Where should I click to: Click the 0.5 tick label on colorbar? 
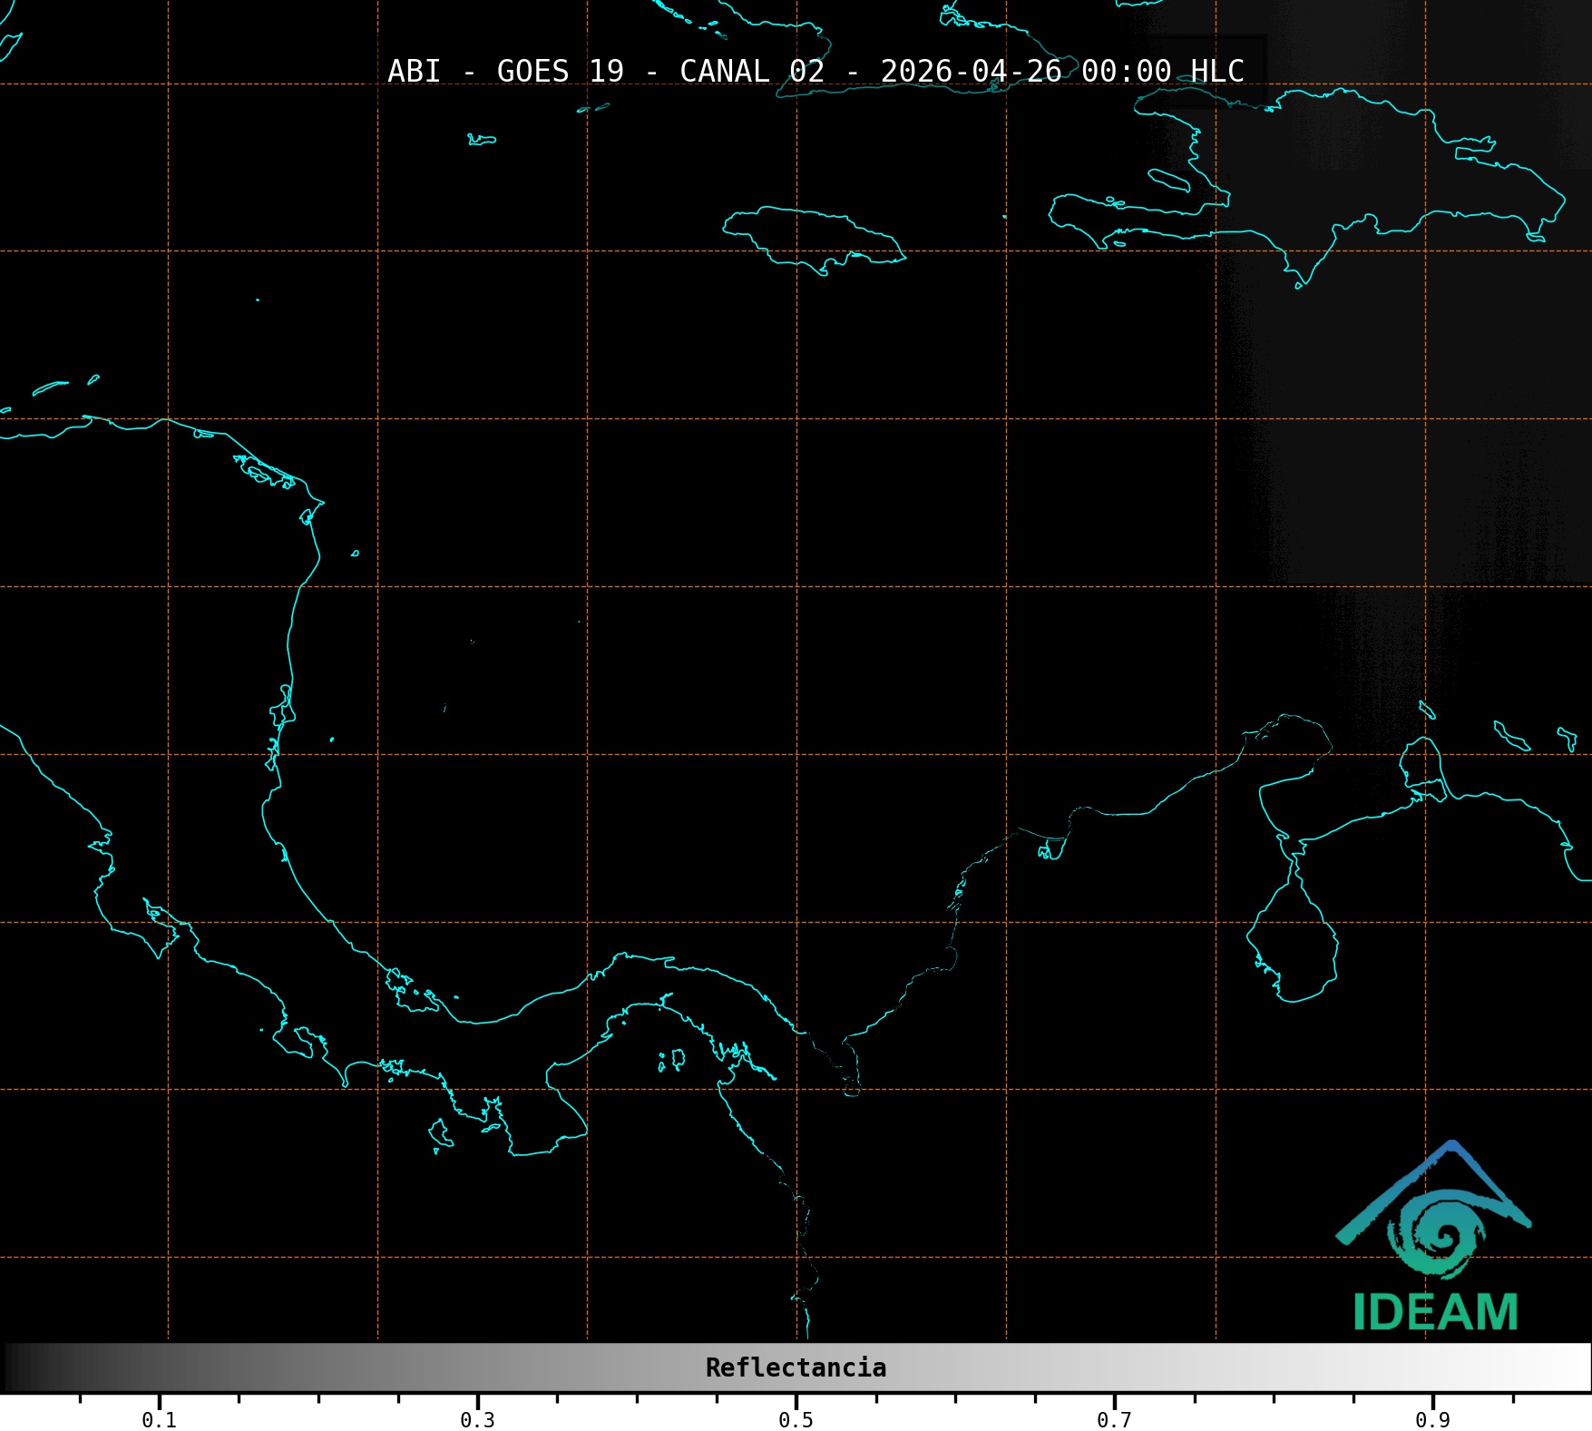click(x=796, y=1420)
